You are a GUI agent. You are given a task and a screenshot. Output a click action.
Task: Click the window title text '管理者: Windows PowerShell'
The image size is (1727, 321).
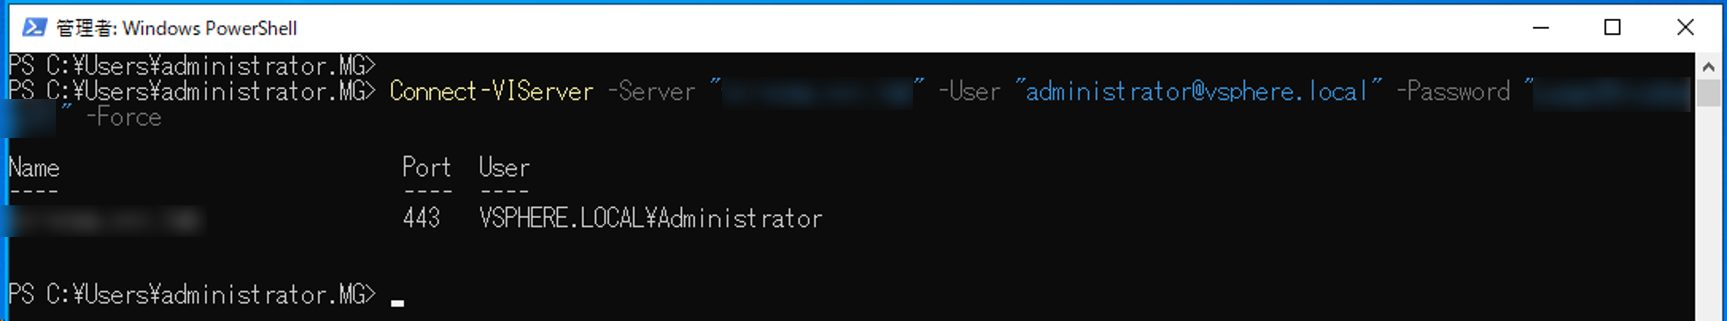coord(176,28)
